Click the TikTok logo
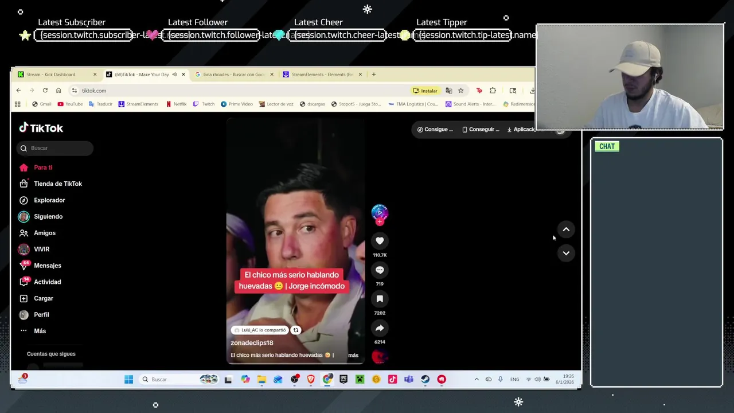The image size is (734, 413). pyautogui.click(x=41, y=128)
